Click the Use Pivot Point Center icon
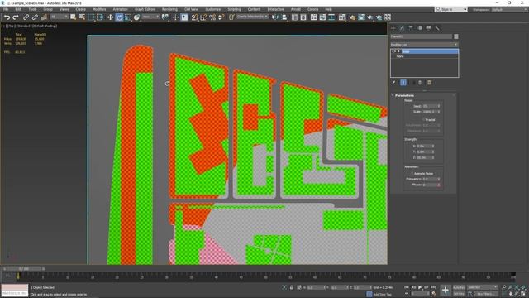 click(x=165, y=17)
